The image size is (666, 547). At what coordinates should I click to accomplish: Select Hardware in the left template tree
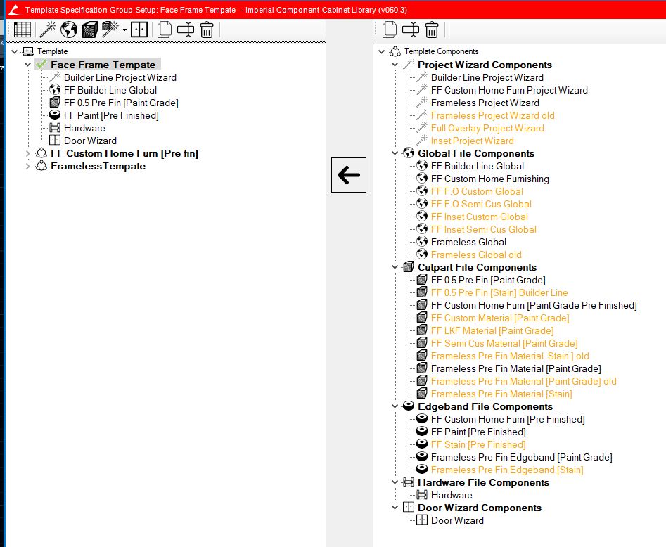pos(84,128)
